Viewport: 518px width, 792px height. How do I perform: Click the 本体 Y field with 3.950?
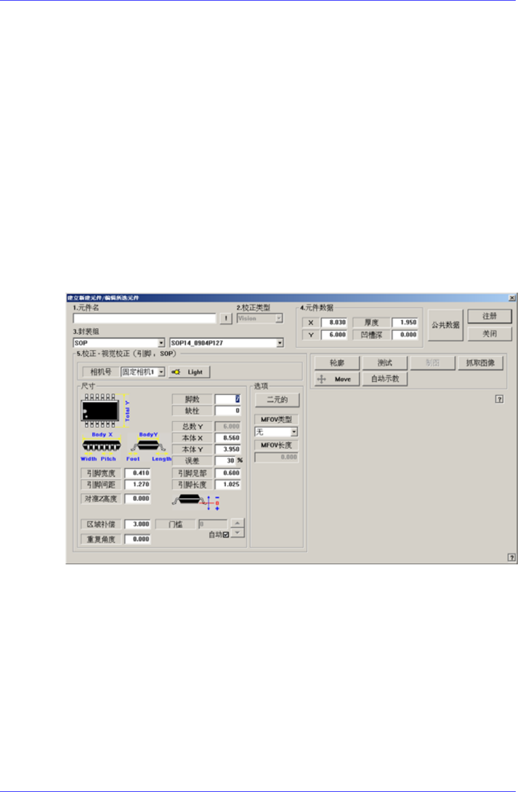(228, 450)
